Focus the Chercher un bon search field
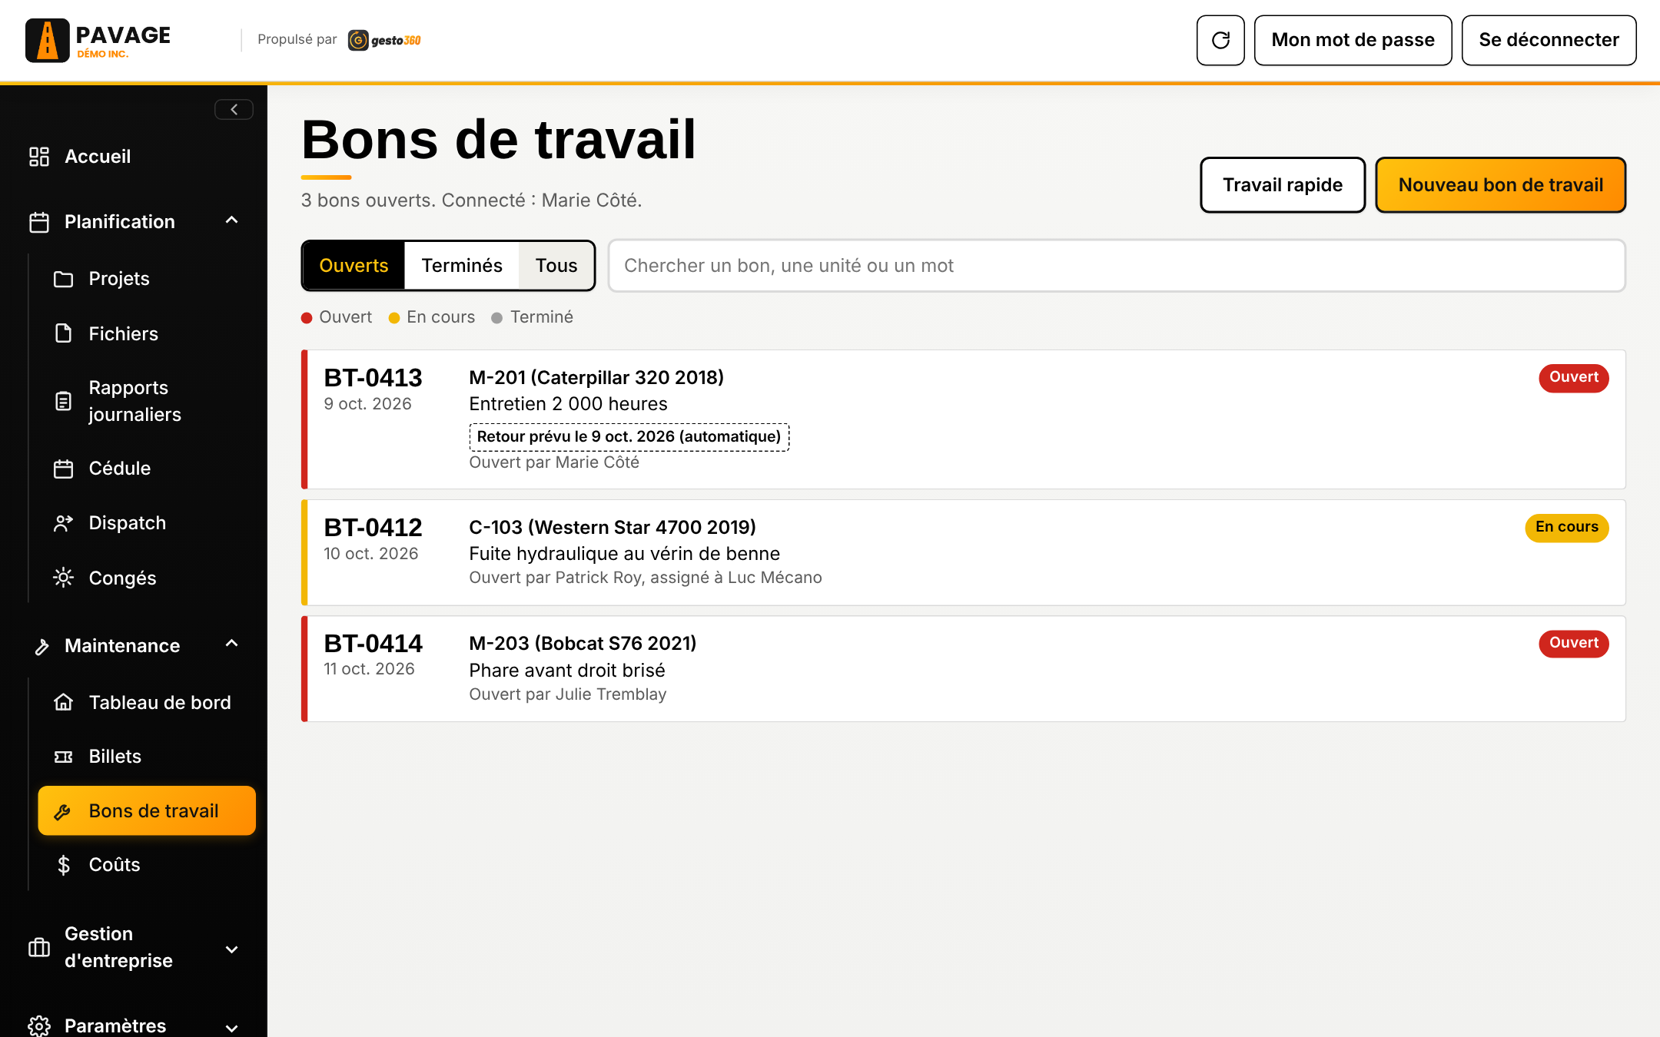1660x1037 pixels. coord(1117,266)
